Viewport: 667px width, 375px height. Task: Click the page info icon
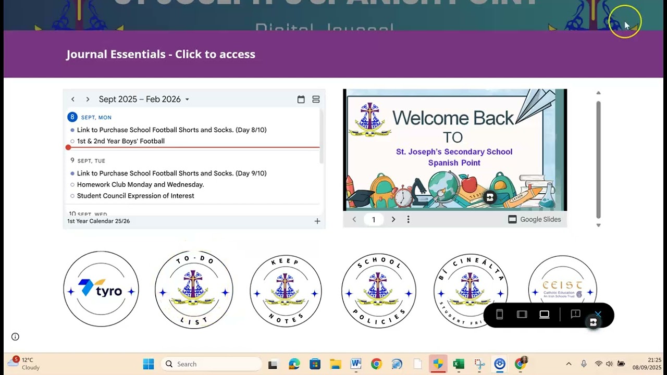click(15, 337)
